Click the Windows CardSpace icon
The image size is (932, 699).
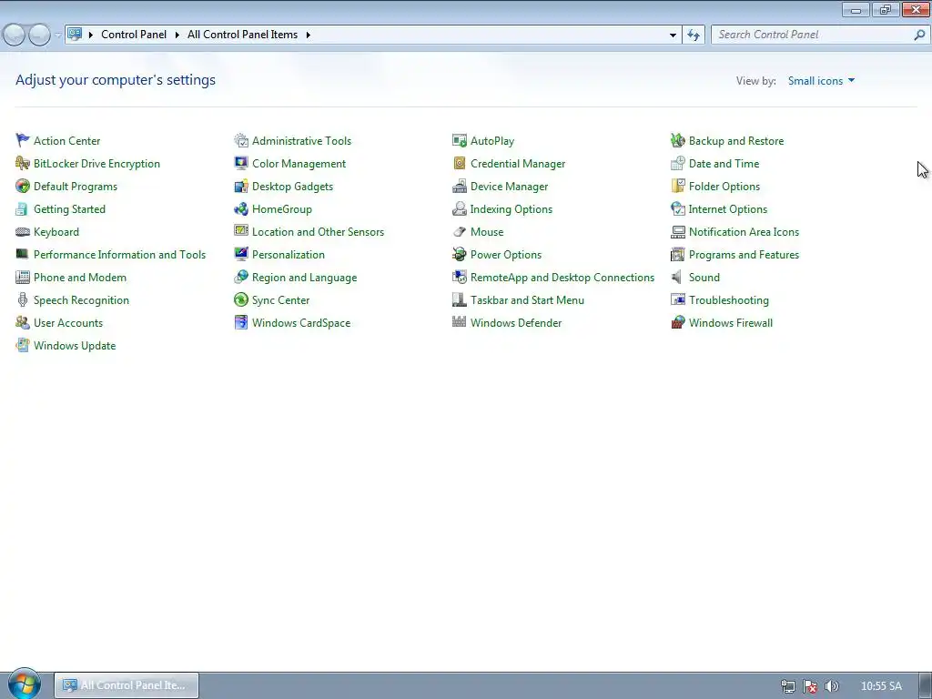click(x=240, y=323)
